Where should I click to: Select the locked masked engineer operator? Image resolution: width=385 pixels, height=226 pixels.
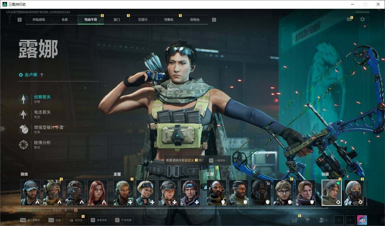pyautogui.click(x=261, y=193)
